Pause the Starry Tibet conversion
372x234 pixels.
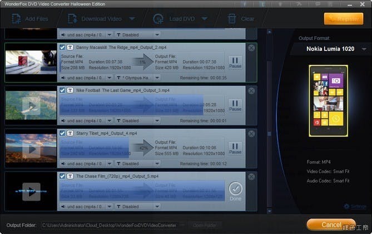[235, 149]
